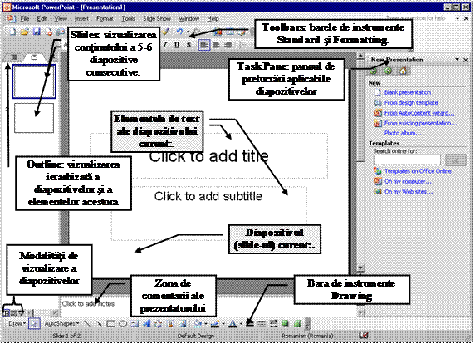Click the Save floppy disk icon
475x354 pixels.
(37, 32)
